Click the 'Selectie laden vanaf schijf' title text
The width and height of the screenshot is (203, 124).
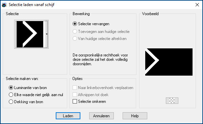tap(31, 5)
